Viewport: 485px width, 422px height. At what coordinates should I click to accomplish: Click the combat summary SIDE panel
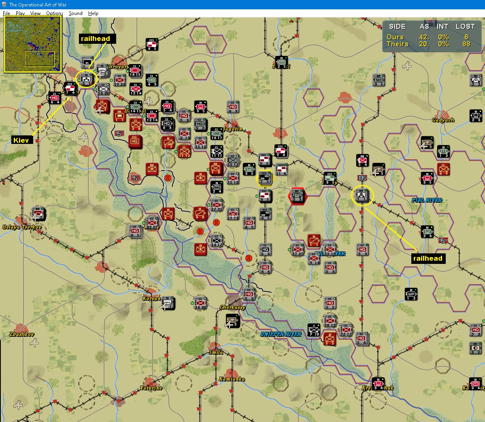[432, 36]
